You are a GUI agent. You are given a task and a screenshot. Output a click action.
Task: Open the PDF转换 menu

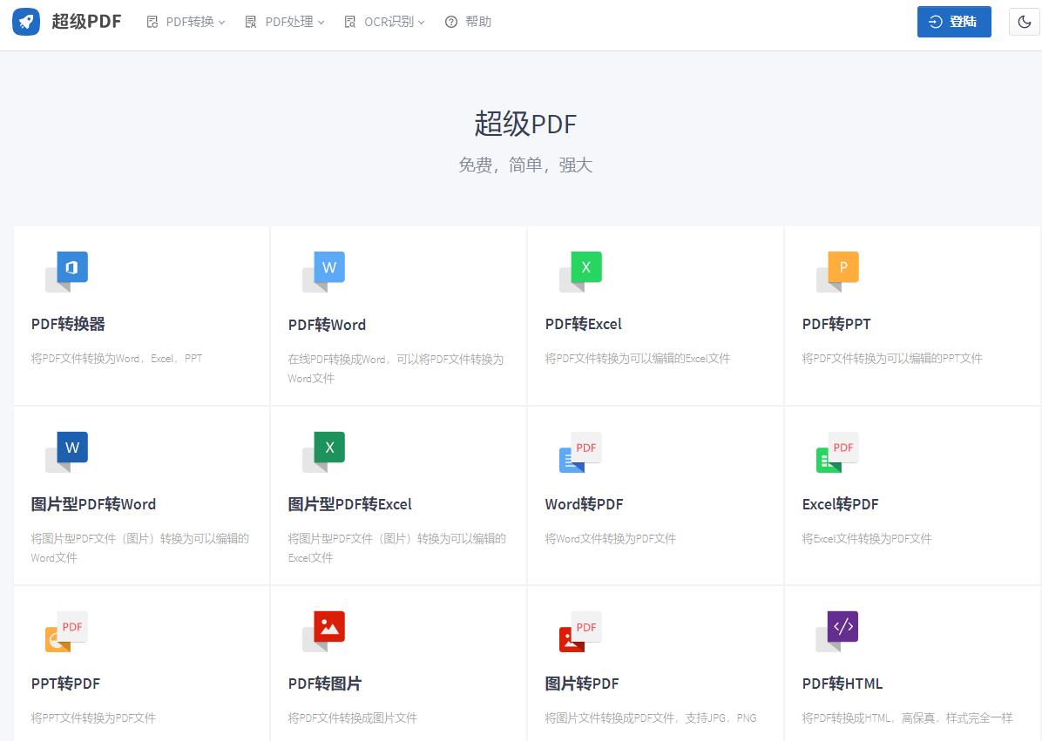186,22
